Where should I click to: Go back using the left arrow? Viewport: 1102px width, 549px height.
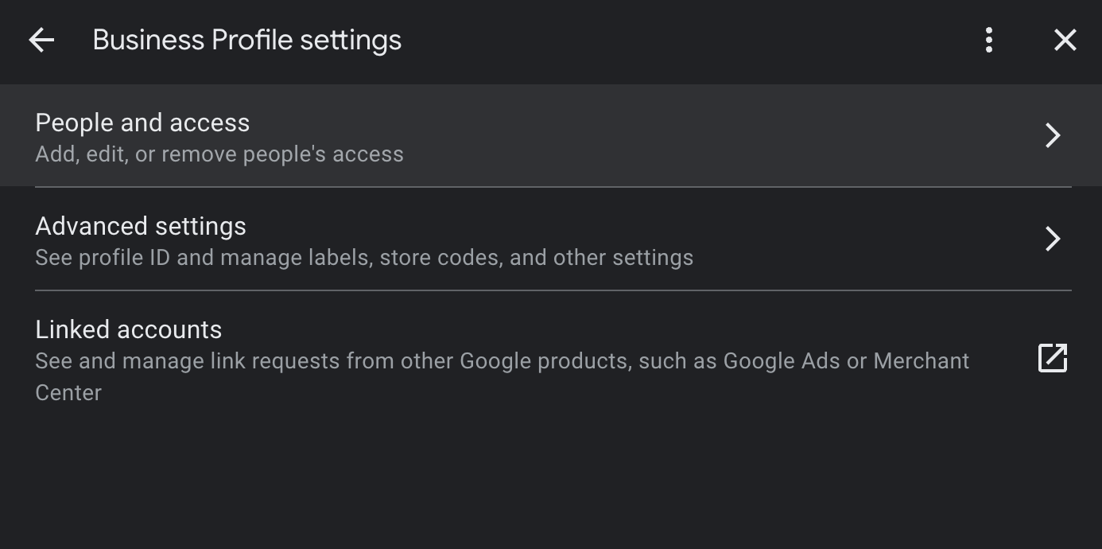[41, 40]
